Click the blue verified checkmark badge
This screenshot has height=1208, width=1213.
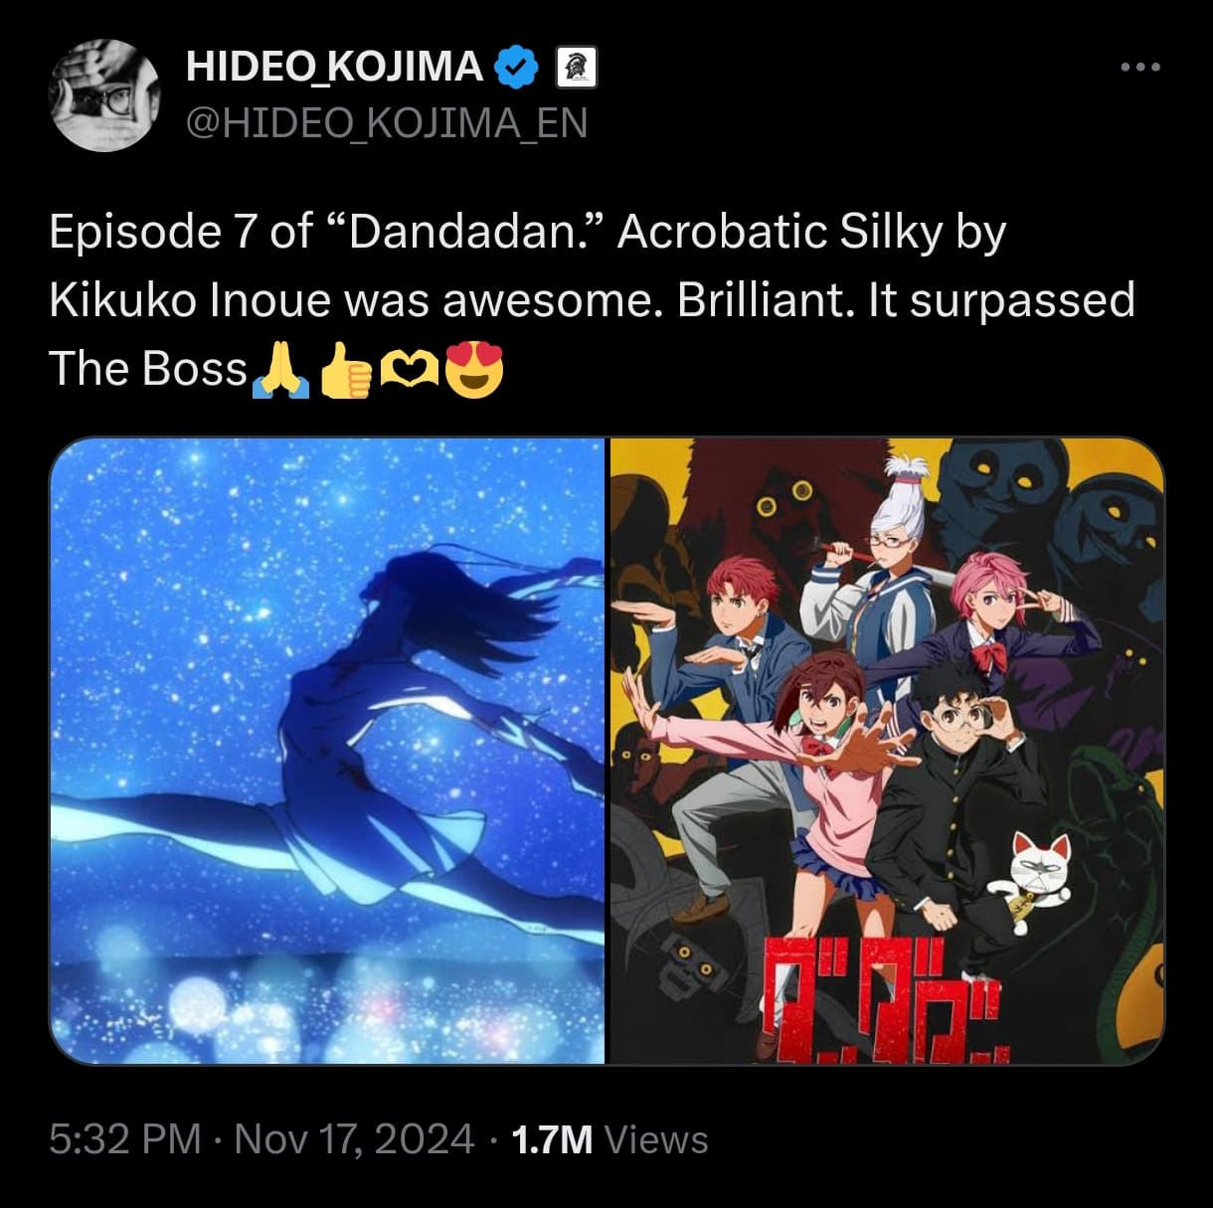(x=517, y=67)
